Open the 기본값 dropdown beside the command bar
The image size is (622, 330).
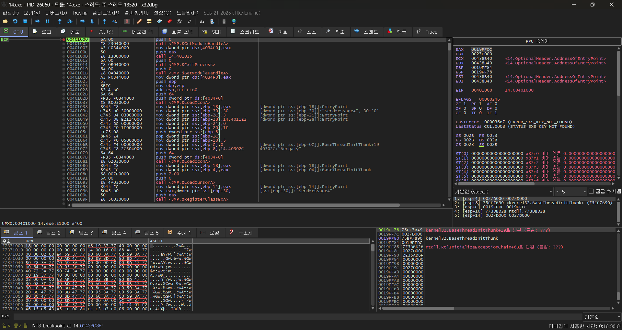(x=602, y=317)
